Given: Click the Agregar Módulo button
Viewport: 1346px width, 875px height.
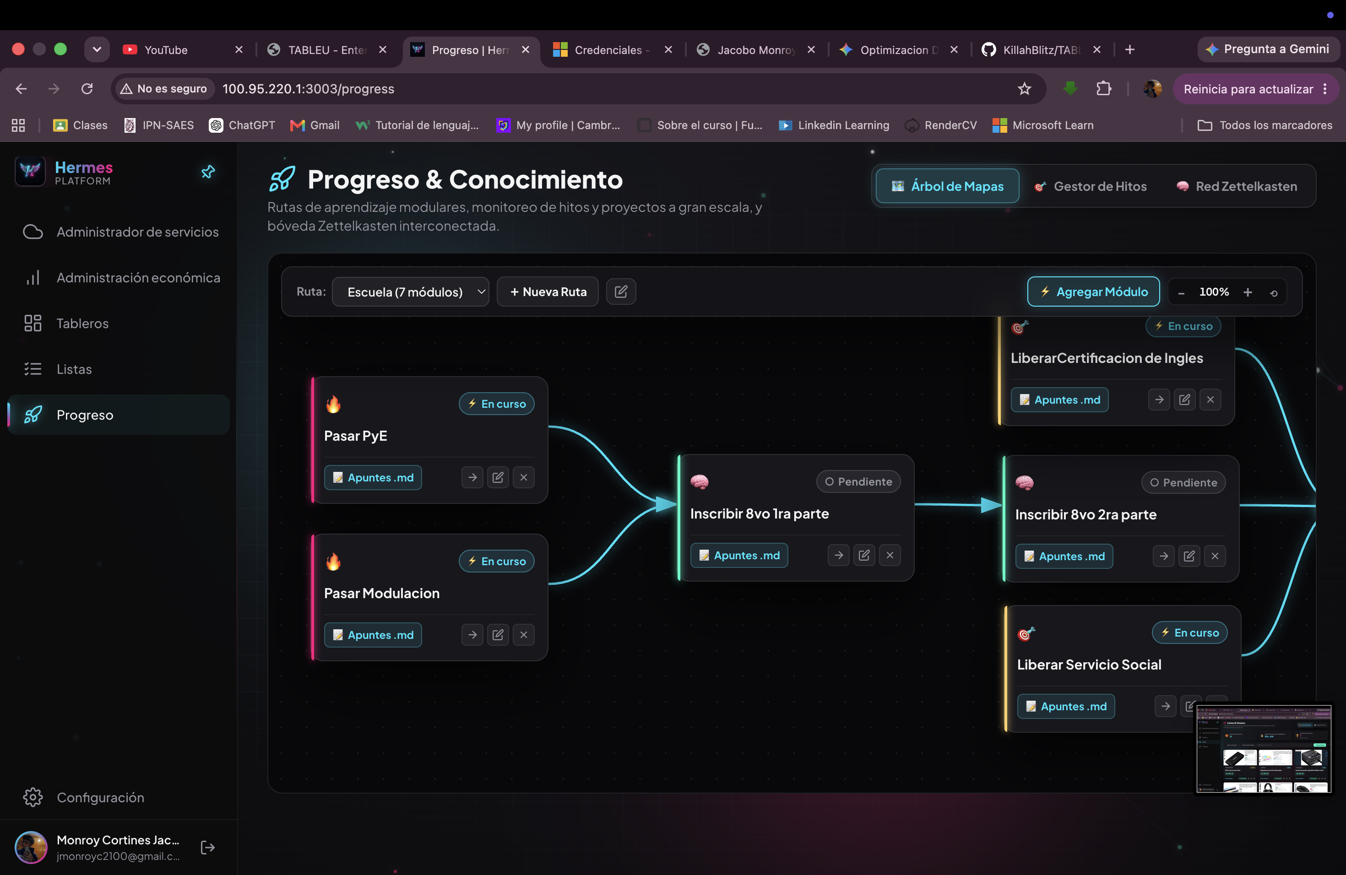Looking at the screenshot, I should 1093,292.
